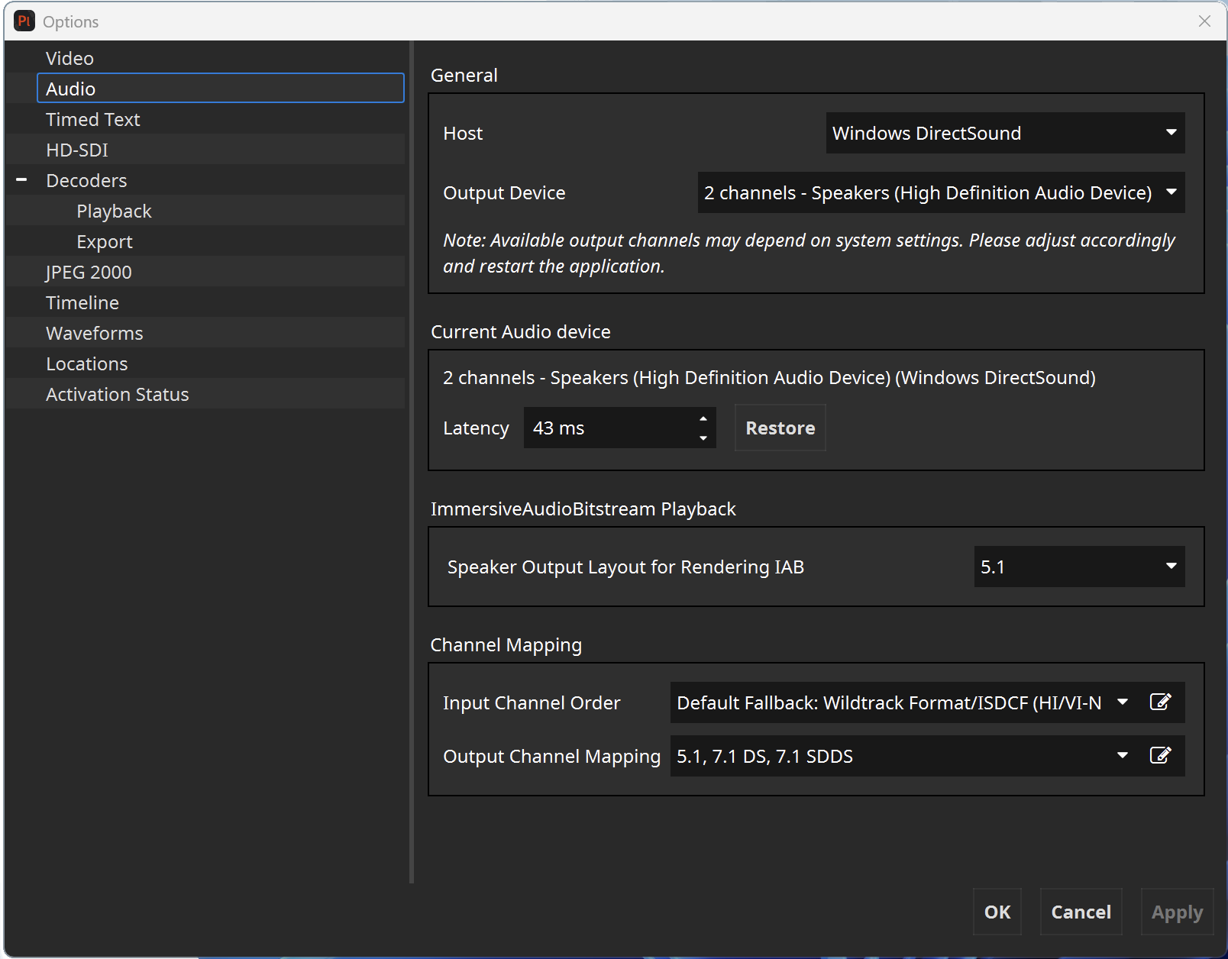The height and width of the screenshot is (959, 1228).
Task: Click the Latency value field
Action: point(607,428)
